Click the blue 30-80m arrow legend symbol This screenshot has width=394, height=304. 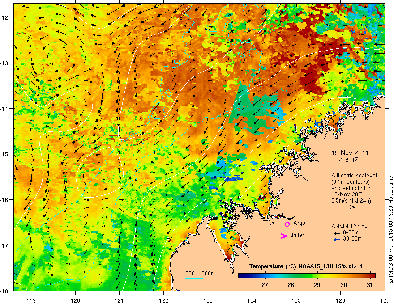(x=337, y=240)
